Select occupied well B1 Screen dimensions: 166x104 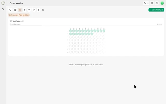71,34
